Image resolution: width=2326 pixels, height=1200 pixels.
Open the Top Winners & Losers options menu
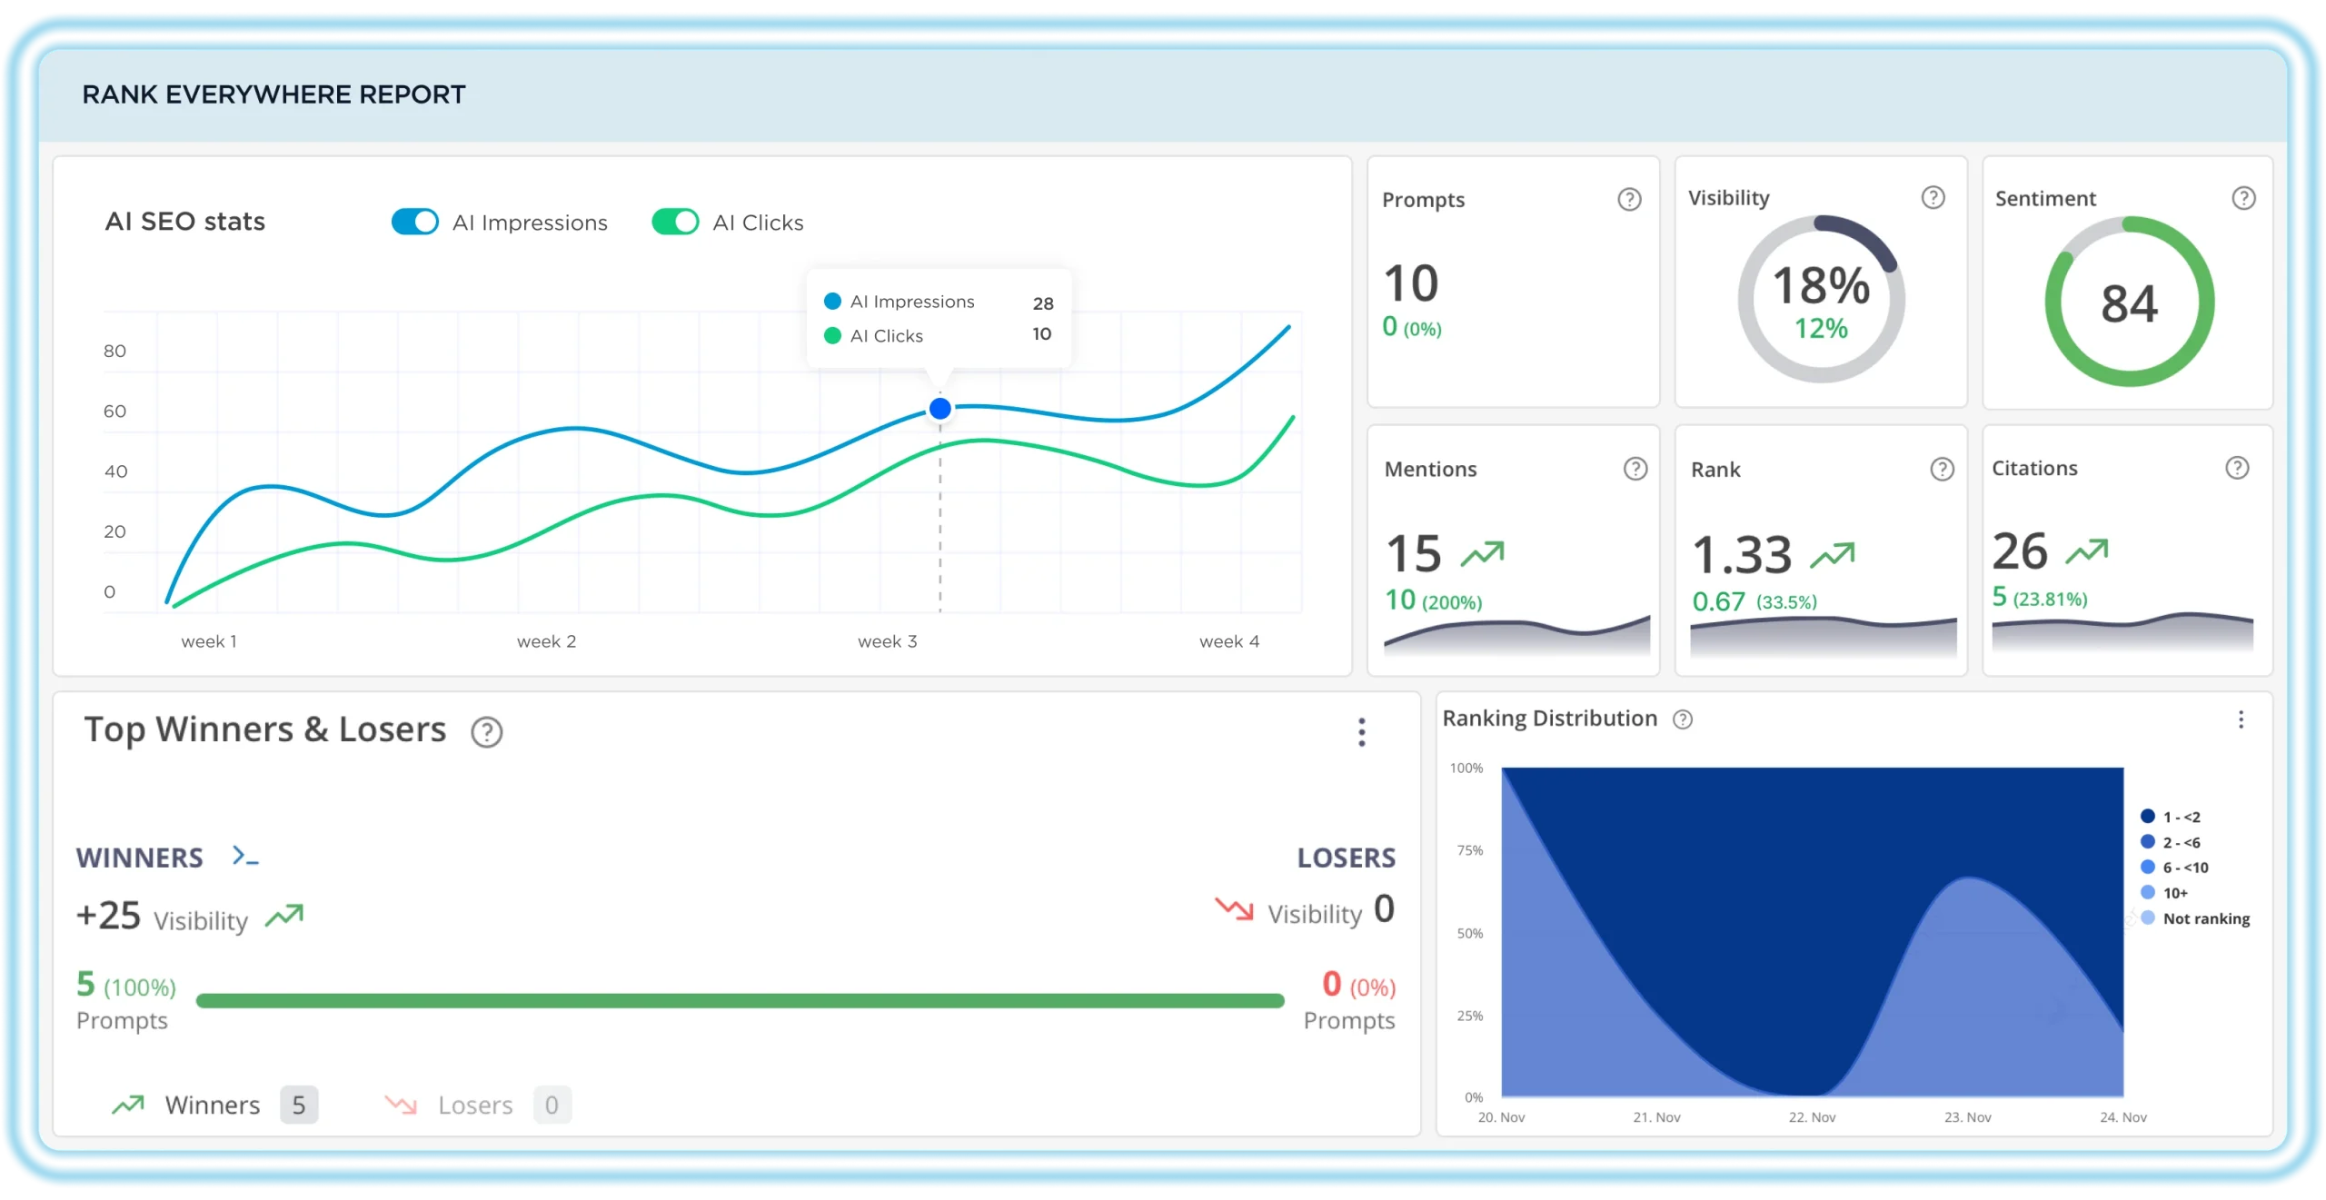click(1362, 732)
